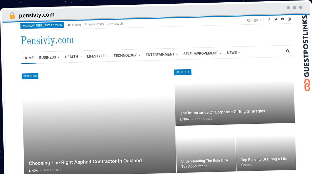Viewport: 312px width, 174px height.
Task: Open the HEALTH nav menu
Action: pyautogui.click(x=71, y=57)
